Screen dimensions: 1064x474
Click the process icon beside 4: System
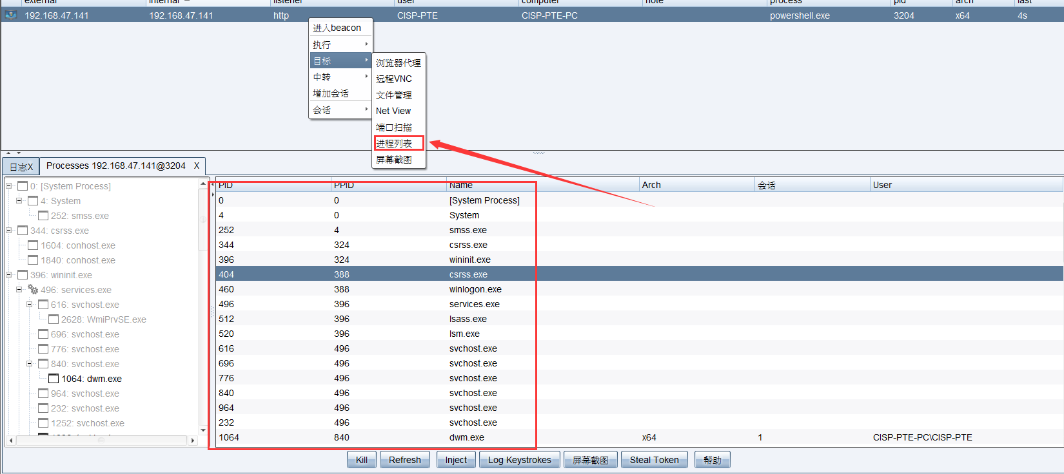[33, 201]
